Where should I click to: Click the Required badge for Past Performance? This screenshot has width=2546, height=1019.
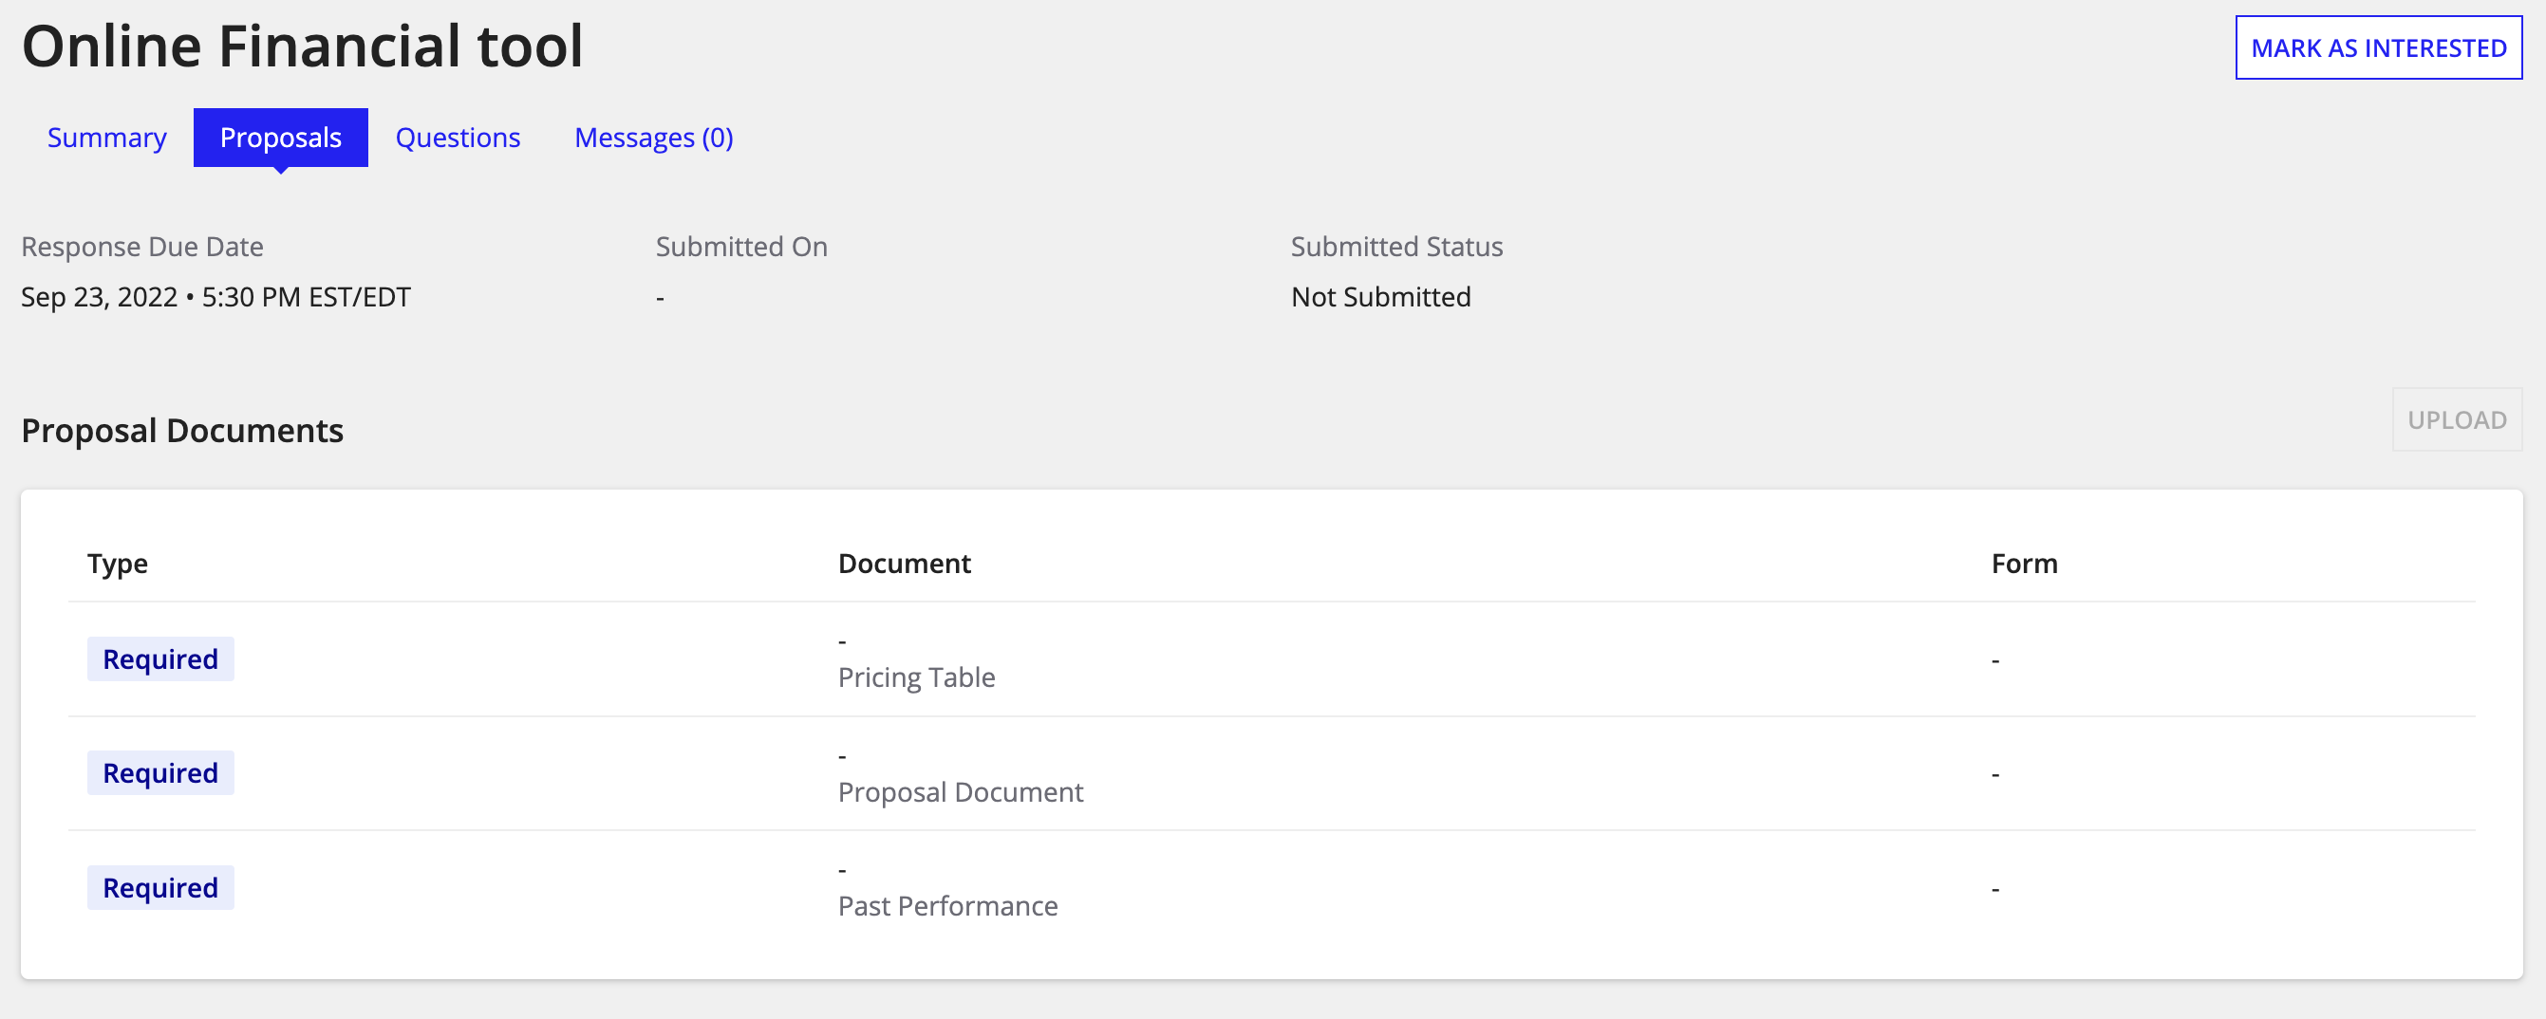tap(160, 887)
